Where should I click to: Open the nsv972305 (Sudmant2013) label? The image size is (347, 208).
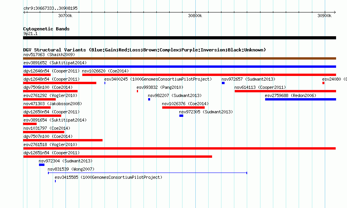[206, 112]
